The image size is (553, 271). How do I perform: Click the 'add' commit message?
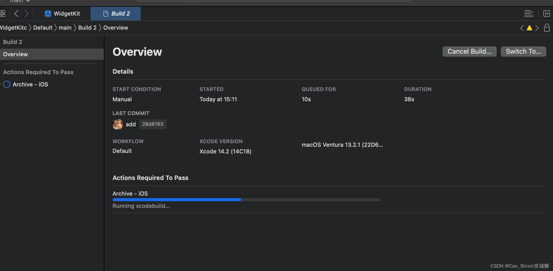pyautogui.click(x=131, y=124)
